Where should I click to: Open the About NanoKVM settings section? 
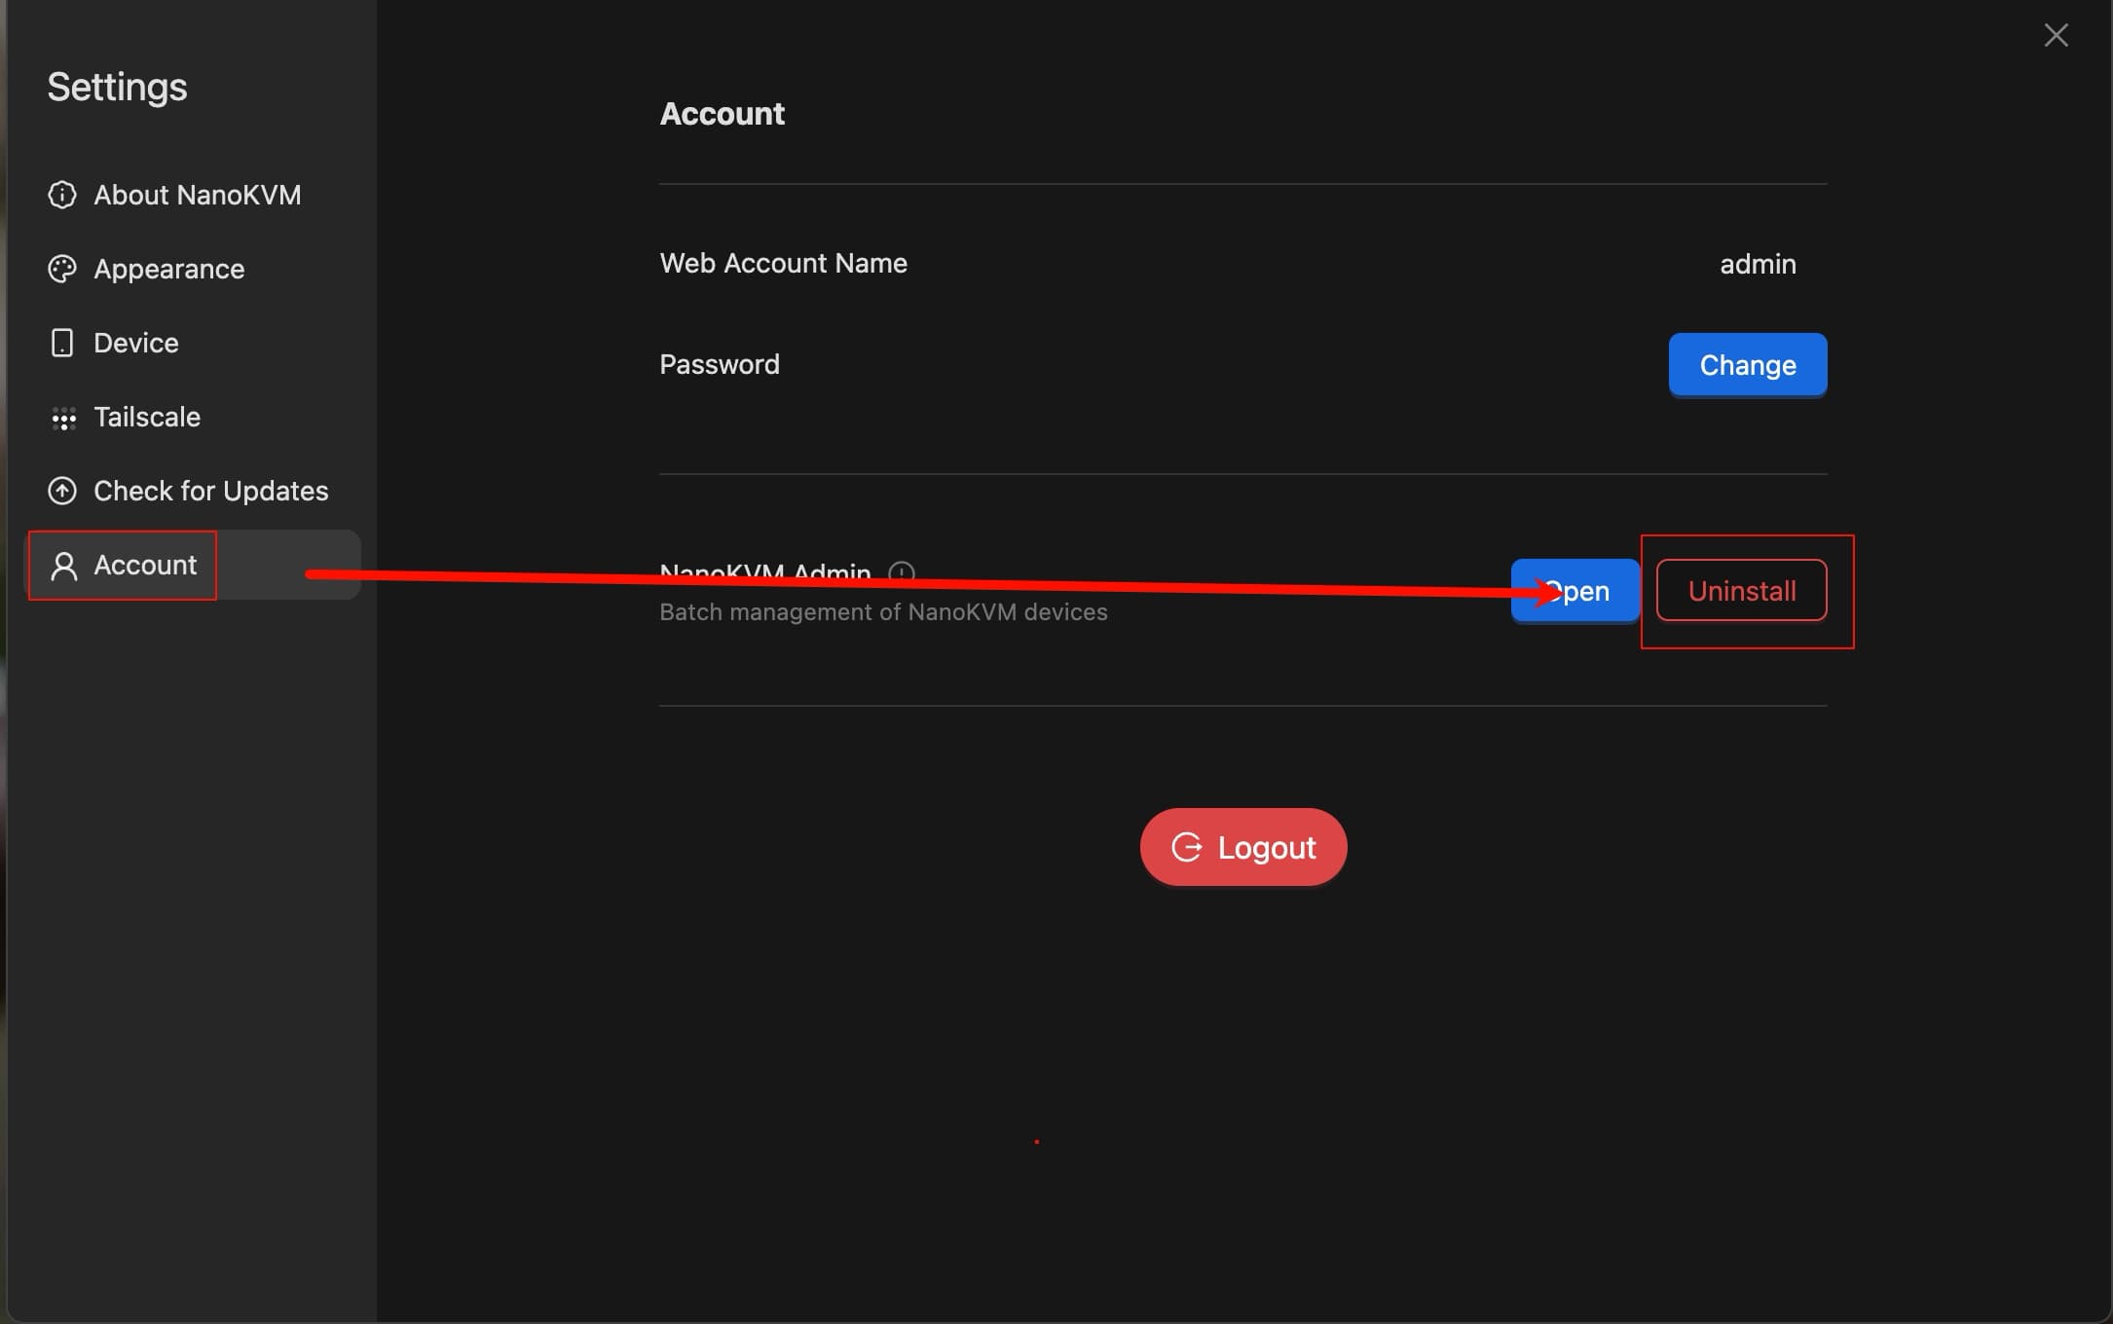[197, 195]
